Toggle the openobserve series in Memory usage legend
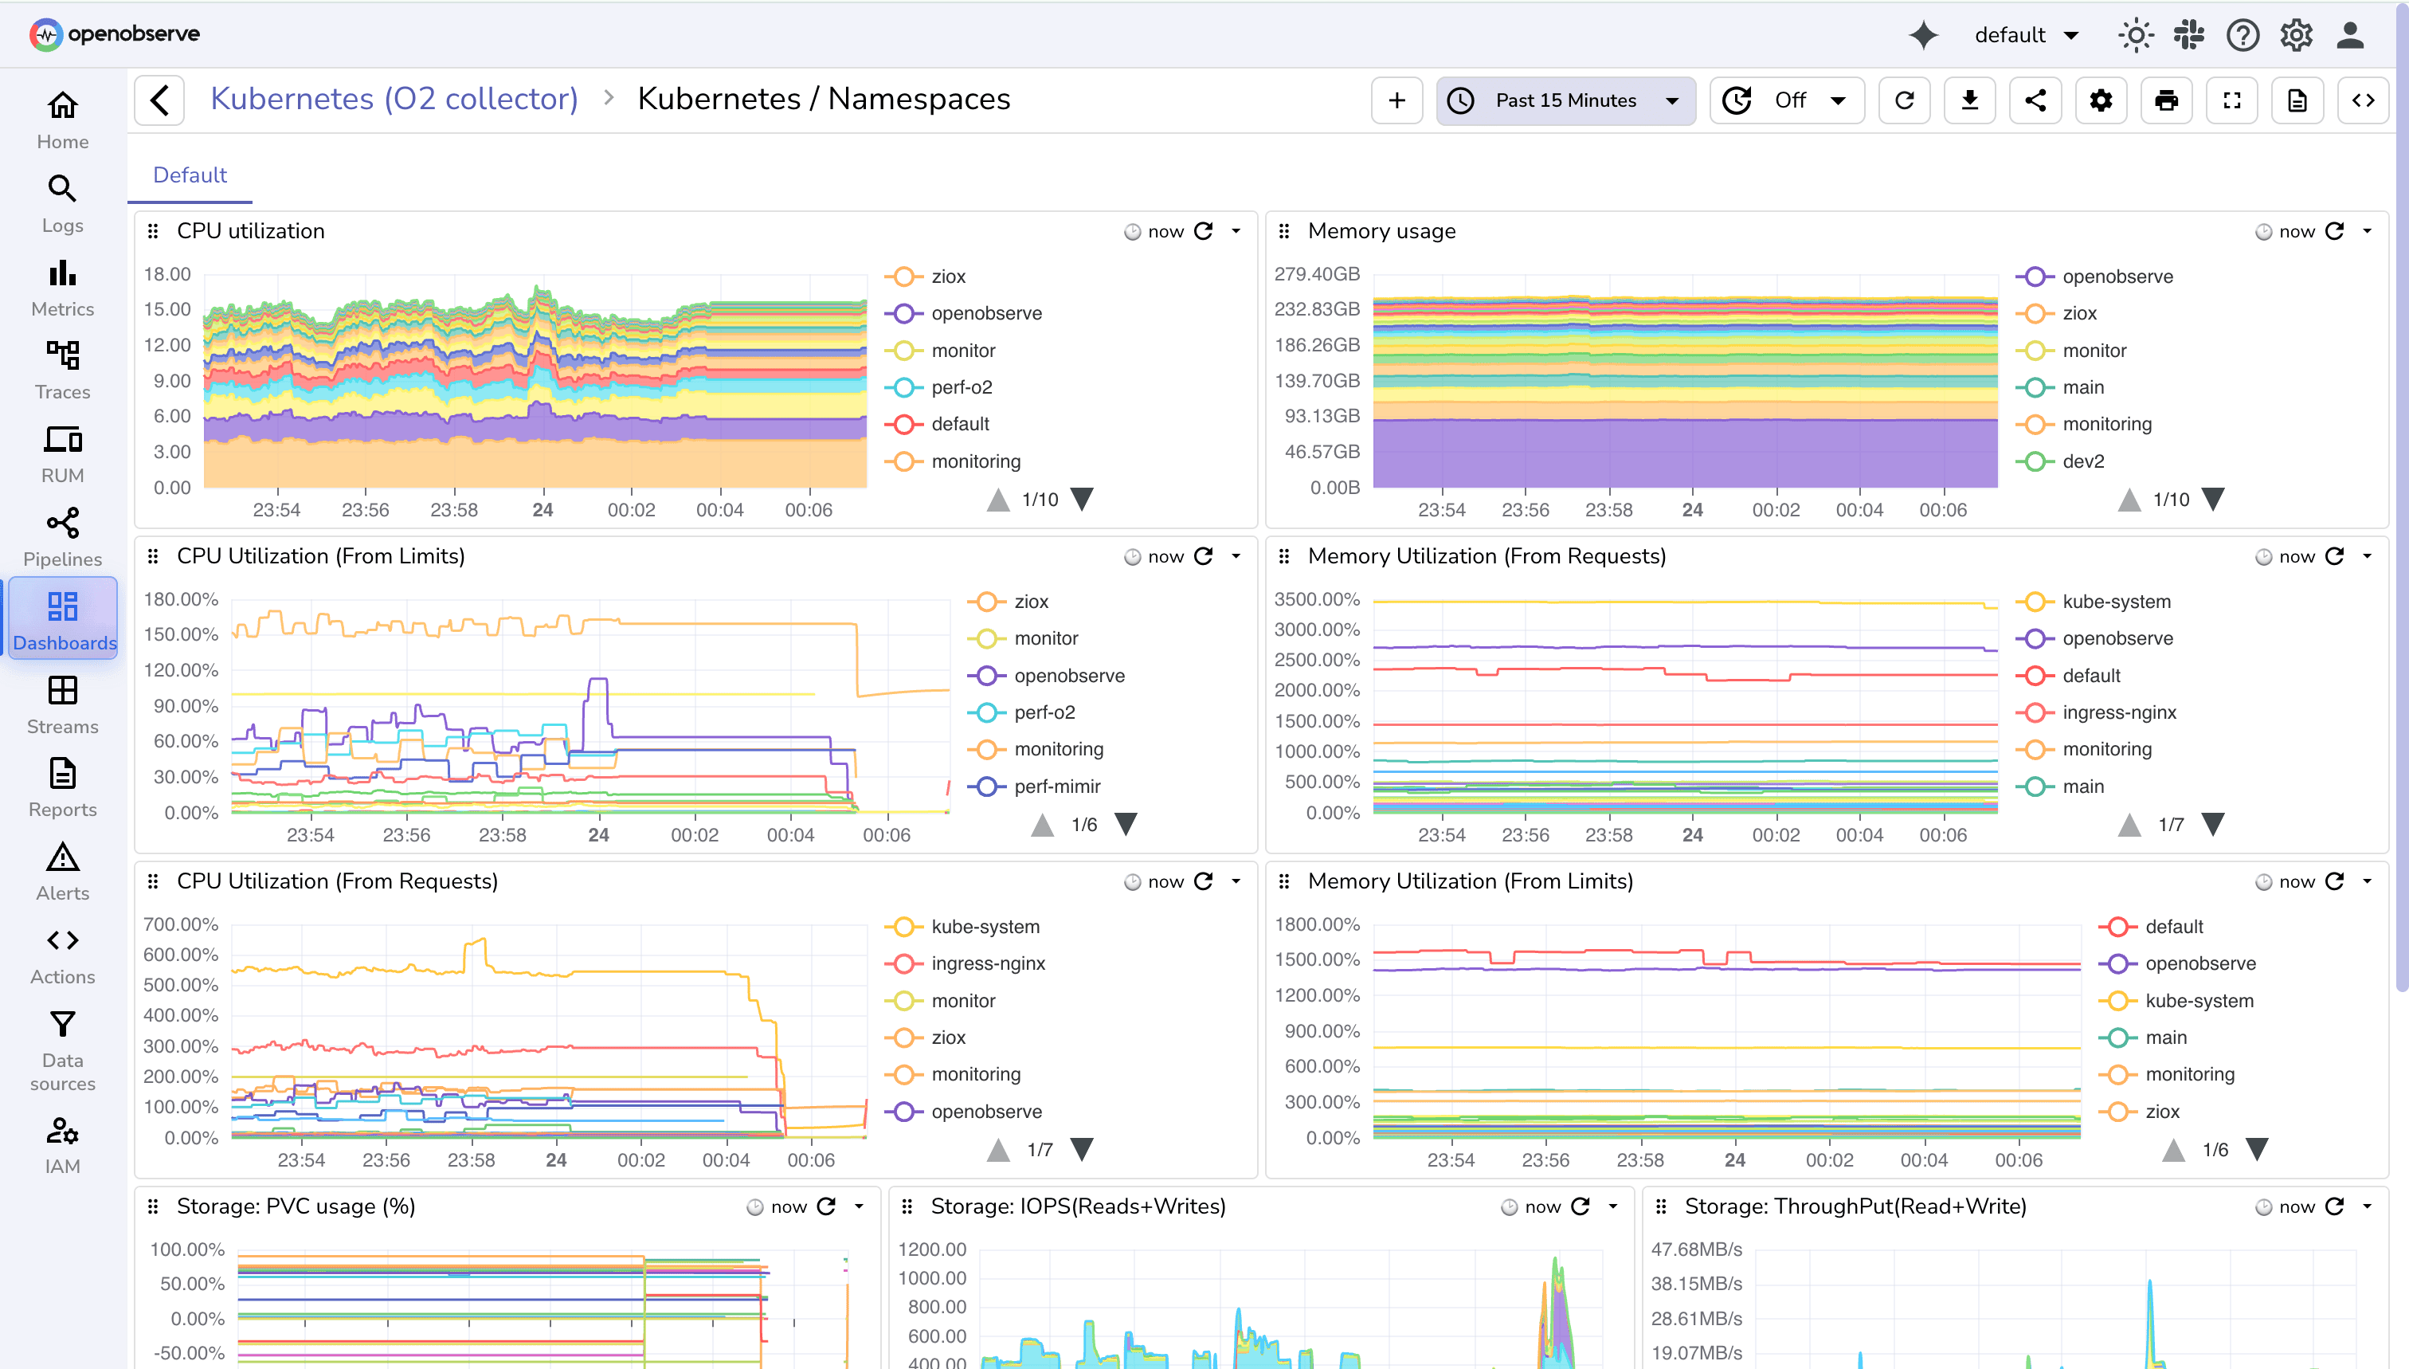The image size is (2409, 1369). 2117,276
